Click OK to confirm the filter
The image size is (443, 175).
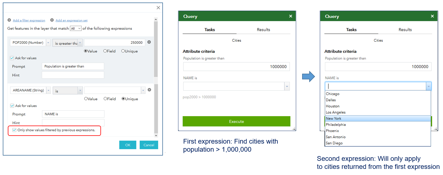128,145
